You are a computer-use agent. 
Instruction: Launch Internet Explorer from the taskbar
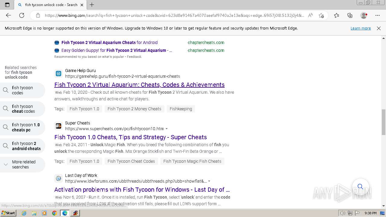pyautogui.click(x=24, y=213)
